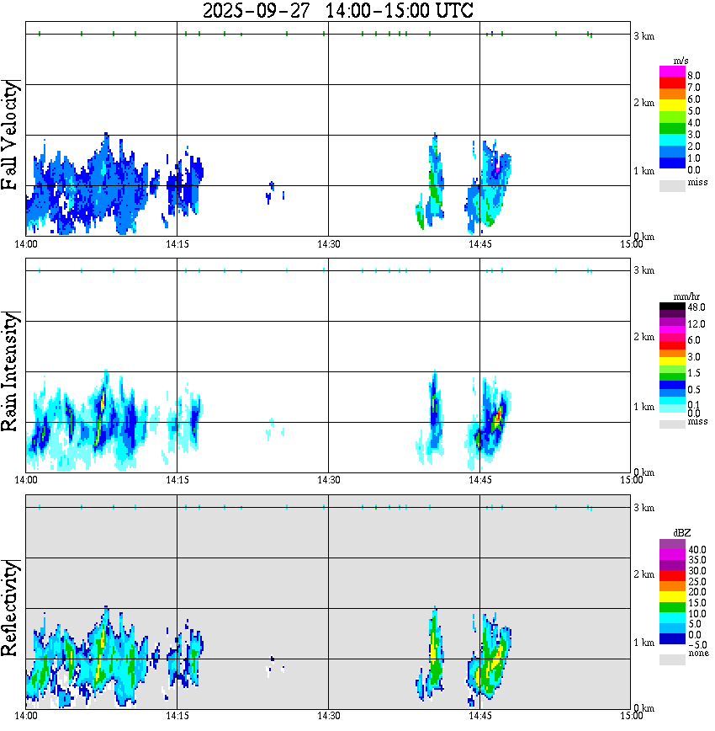Click '14:45' under the Fall Velocity panel
The width and height of the screenshot is (715, 731).
(480, 244)
